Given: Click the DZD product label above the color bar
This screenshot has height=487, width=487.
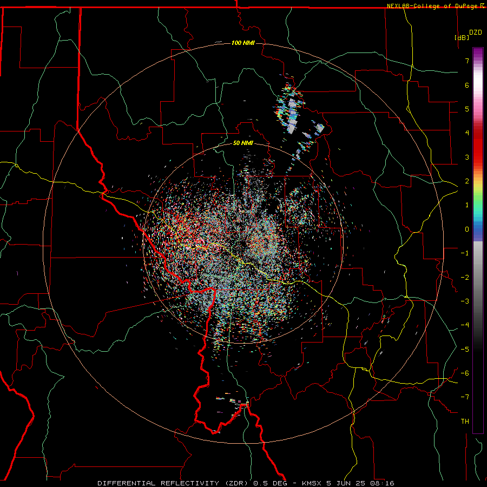Looking at the screenshot, I should pos(476,32).
